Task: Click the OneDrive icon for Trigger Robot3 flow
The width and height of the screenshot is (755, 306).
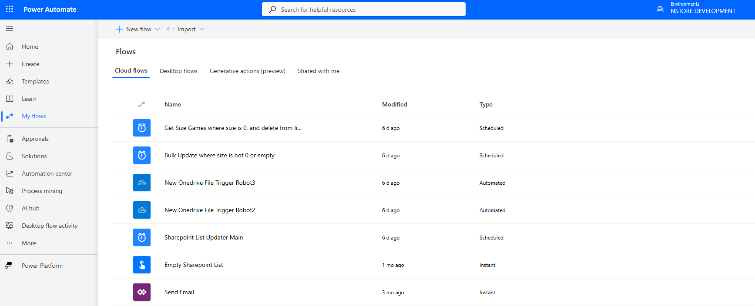Action: click(x=142, y=183)
